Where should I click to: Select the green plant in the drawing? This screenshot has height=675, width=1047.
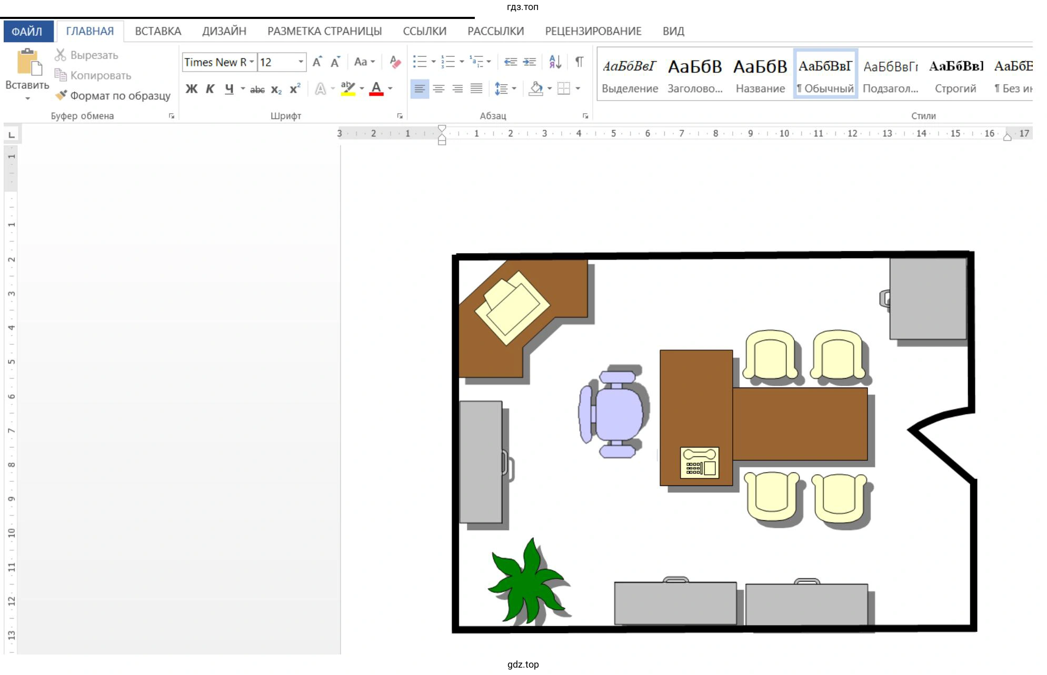pyautogui.click(x=527, y=582)
